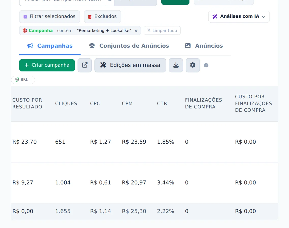The height and width of the screenshot is (228, 289).
Task: Click the megaphone icon on Campanhas tab
Action: pos(30,46)
